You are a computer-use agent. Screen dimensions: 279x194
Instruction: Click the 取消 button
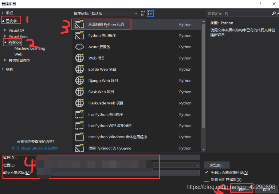coord(266,189)
